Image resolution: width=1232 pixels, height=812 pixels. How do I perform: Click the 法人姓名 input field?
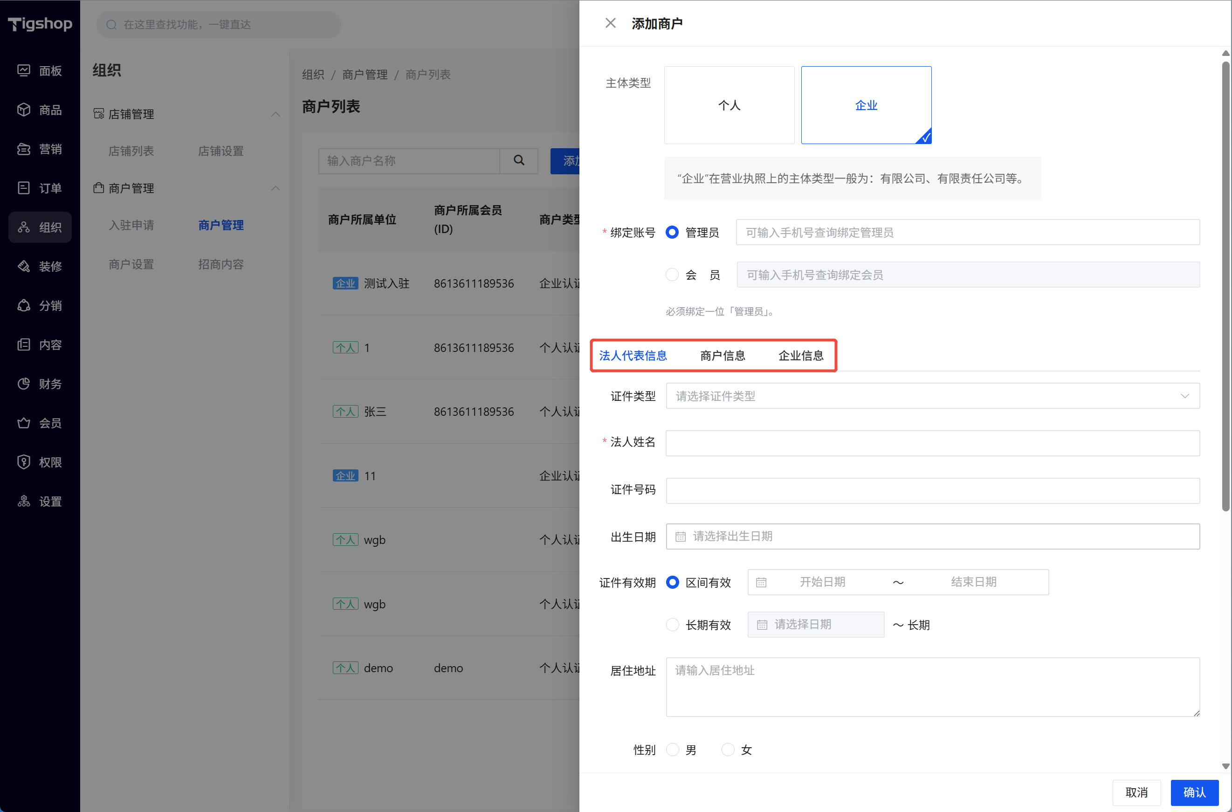[x=932, y=443]
